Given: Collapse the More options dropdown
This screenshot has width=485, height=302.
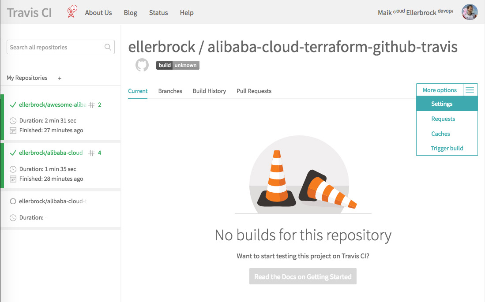Looking at the screenshot, I should 440,90.
